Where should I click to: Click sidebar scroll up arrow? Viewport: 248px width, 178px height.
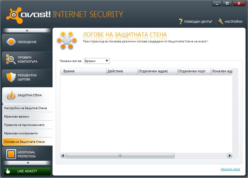click(x=27, y=30)
